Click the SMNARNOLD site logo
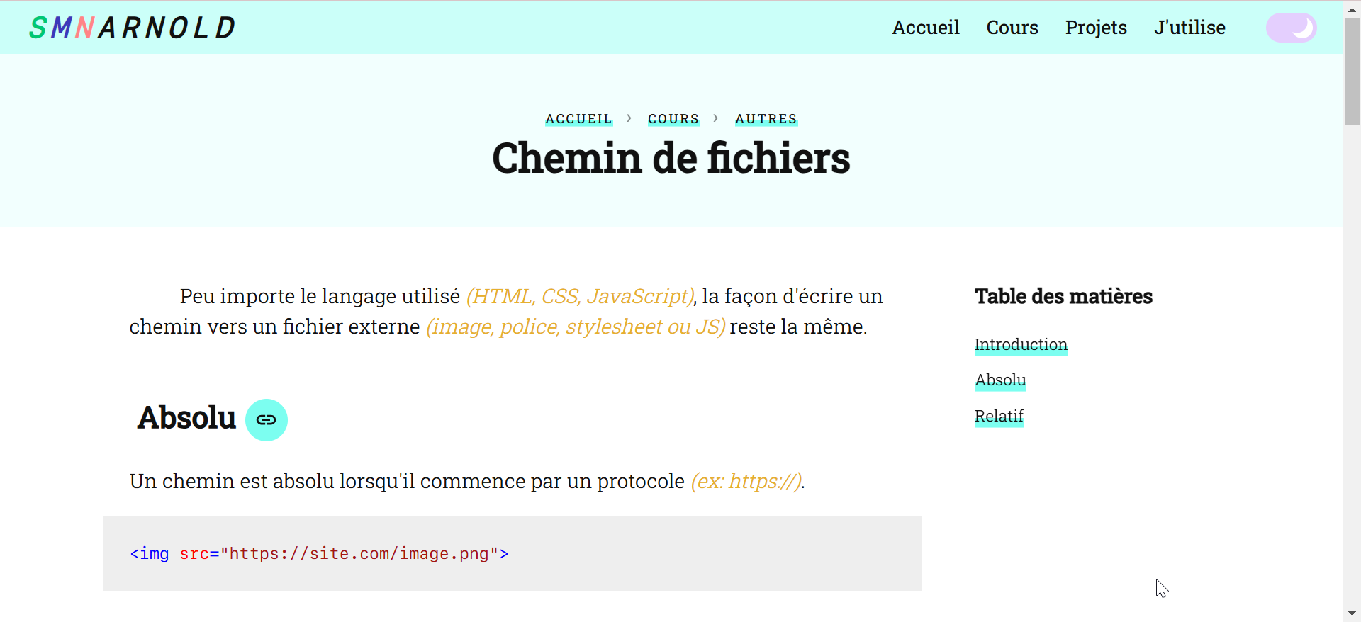 (x=132, y=28)
